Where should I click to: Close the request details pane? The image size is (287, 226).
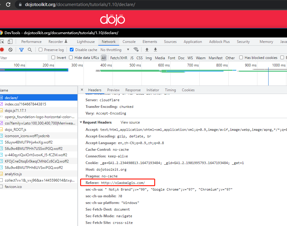[x=82, y=90]
